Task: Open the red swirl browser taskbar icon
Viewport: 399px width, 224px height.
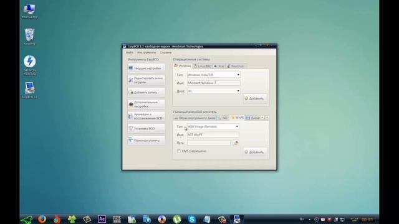Action: pos(57,219)
